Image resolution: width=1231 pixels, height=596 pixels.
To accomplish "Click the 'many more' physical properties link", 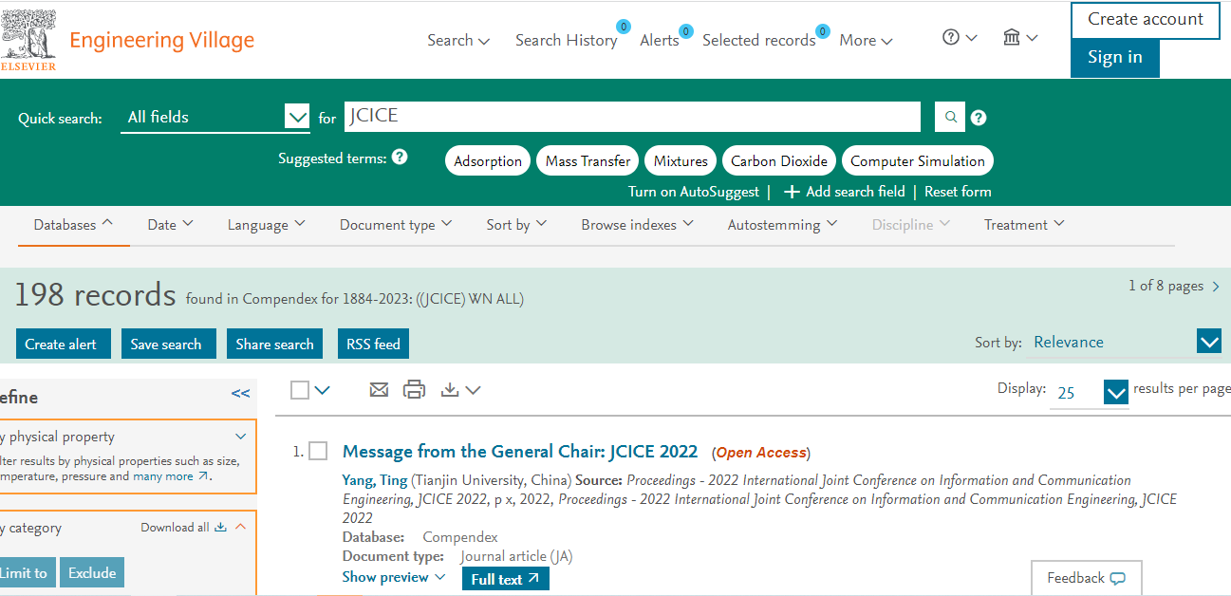I will pos(171,476).
